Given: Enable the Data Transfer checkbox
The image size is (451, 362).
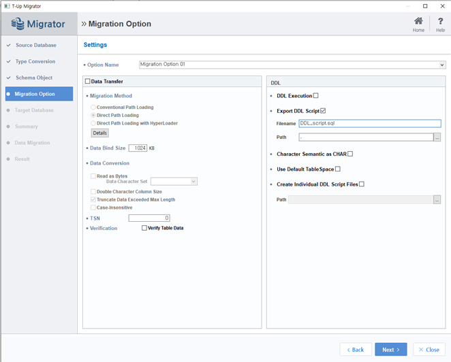Looking at the screenshot, I should pyautogui.click(x=88, y=81).
